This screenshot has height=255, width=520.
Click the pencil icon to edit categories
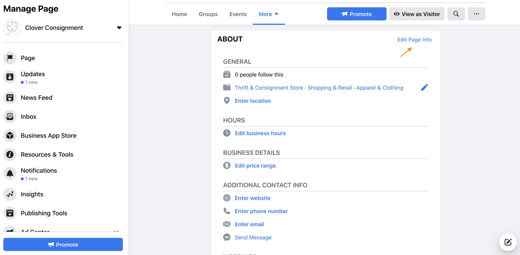[424, 87]
